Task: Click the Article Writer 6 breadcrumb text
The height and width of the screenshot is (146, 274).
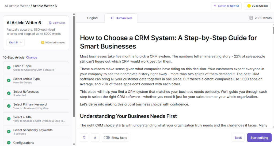Action: pyautogui.click(x=45, y=6)
